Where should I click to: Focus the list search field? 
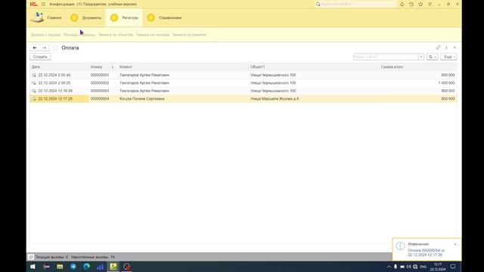[386, 57]
